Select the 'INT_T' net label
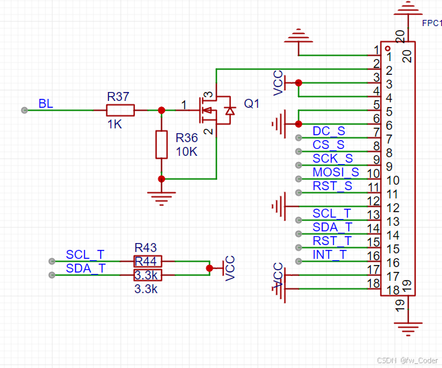Viewport: 442px width, 368px height. coord(330,255)
